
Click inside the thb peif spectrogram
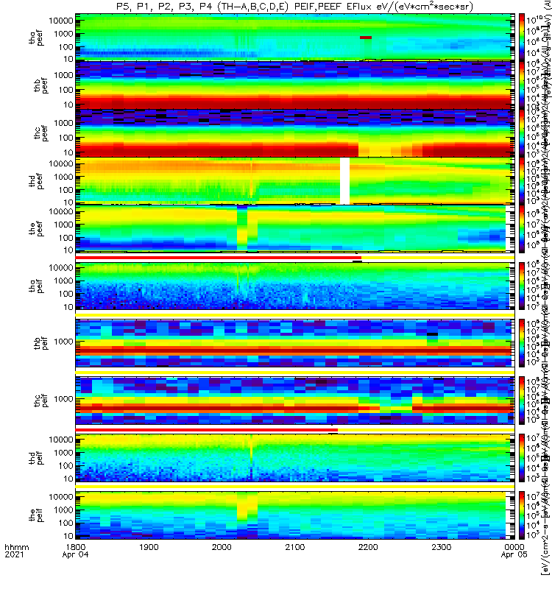[295, 343]
